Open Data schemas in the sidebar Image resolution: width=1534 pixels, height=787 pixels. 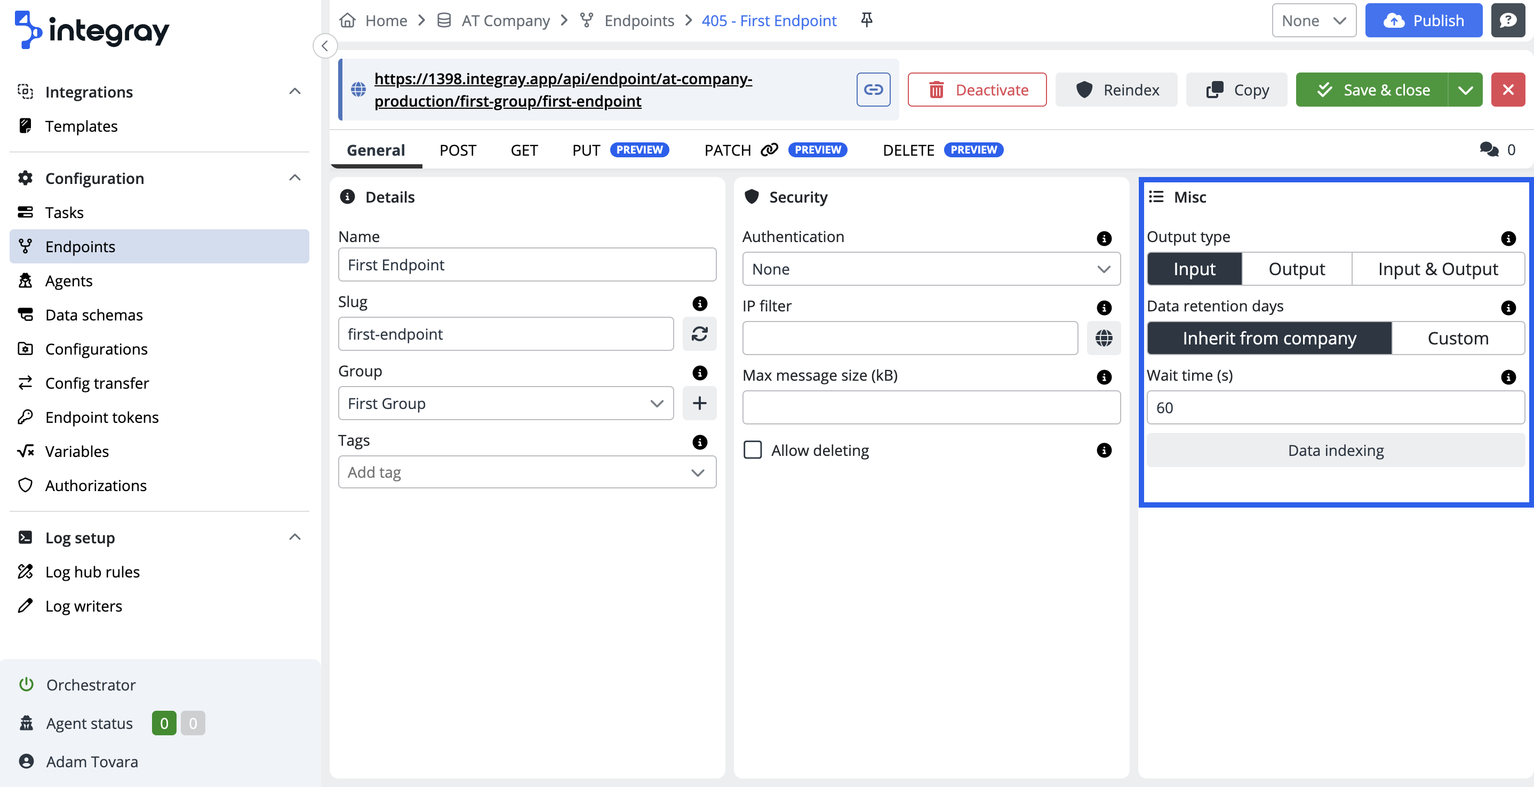[x=93, y=315]
